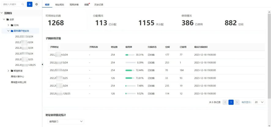
Task: Select page 1 button in pagination
Action: 231,102
